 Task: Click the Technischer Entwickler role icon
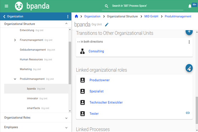[x=82, y=102]
